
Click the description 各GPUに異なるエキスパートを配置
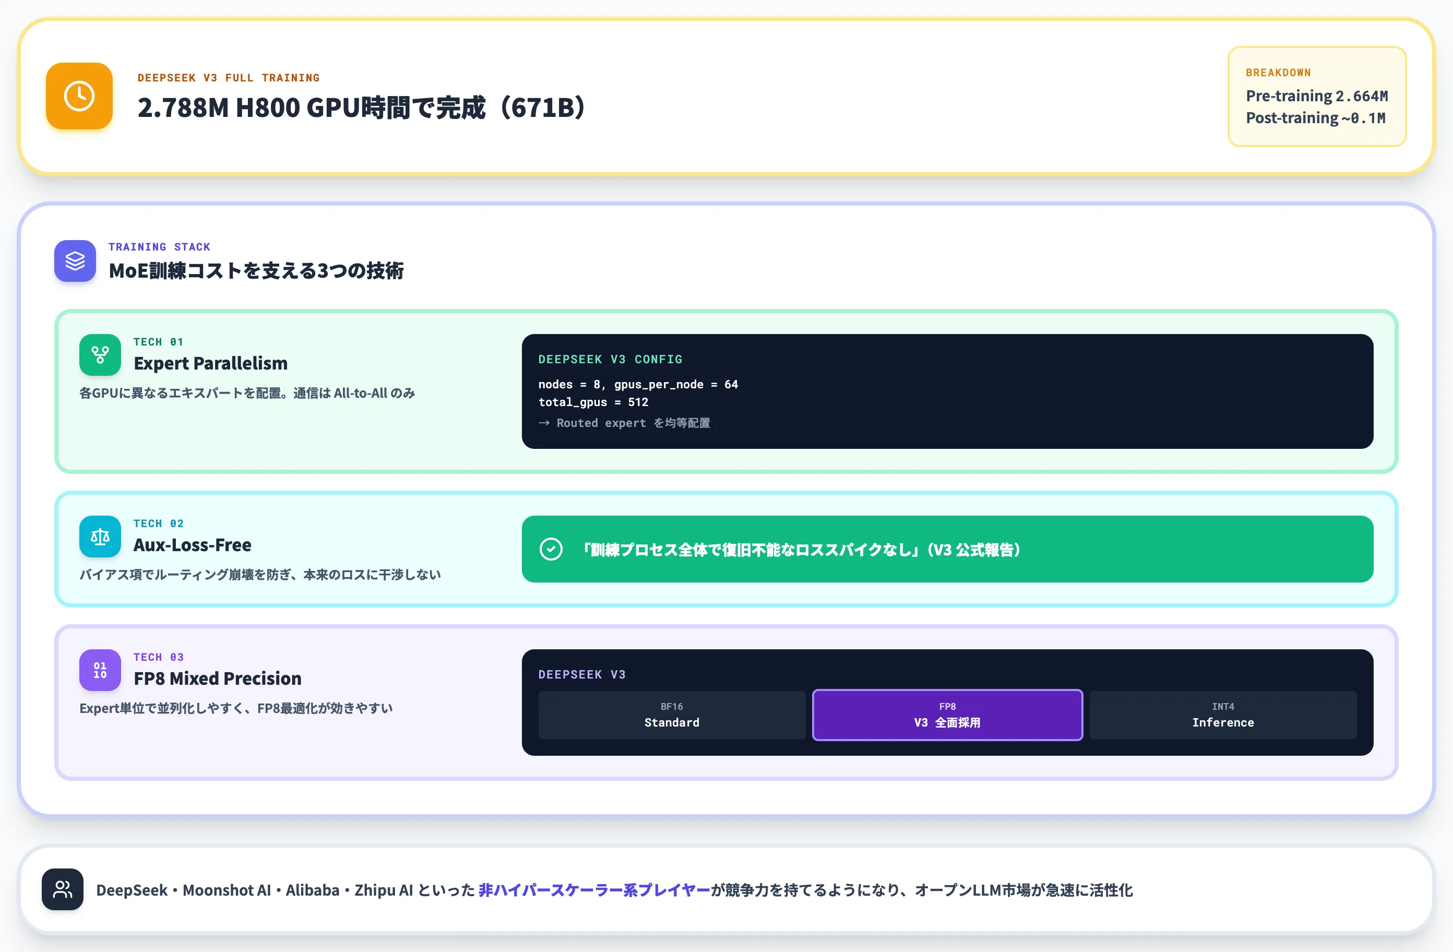coord(247,393)
